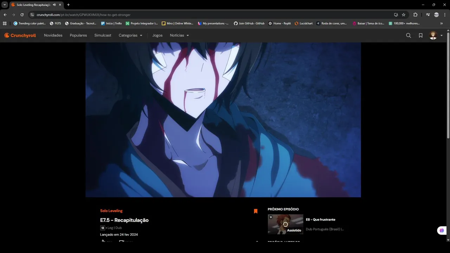Open the FGTS bookmark

tap(56, 24)
